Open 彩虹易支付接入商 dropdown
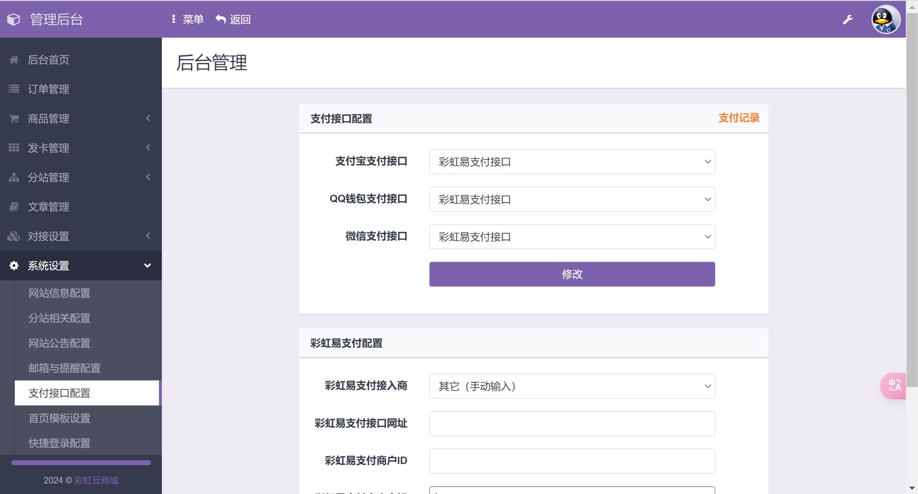 click(x=572, y=386)
